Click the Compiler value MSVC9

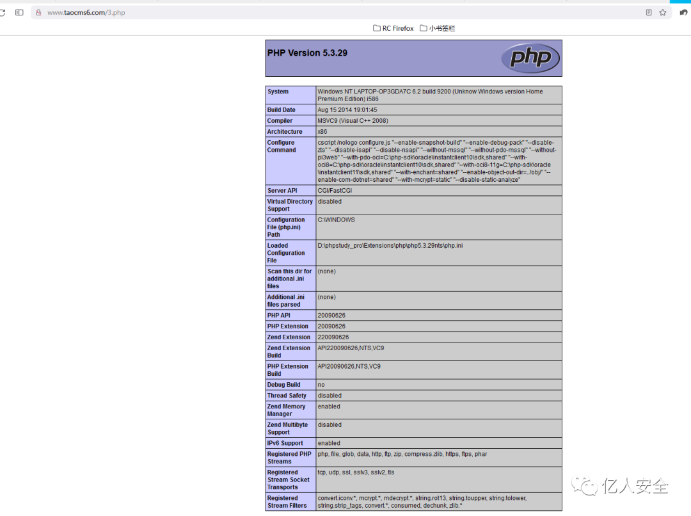(353, 120)
